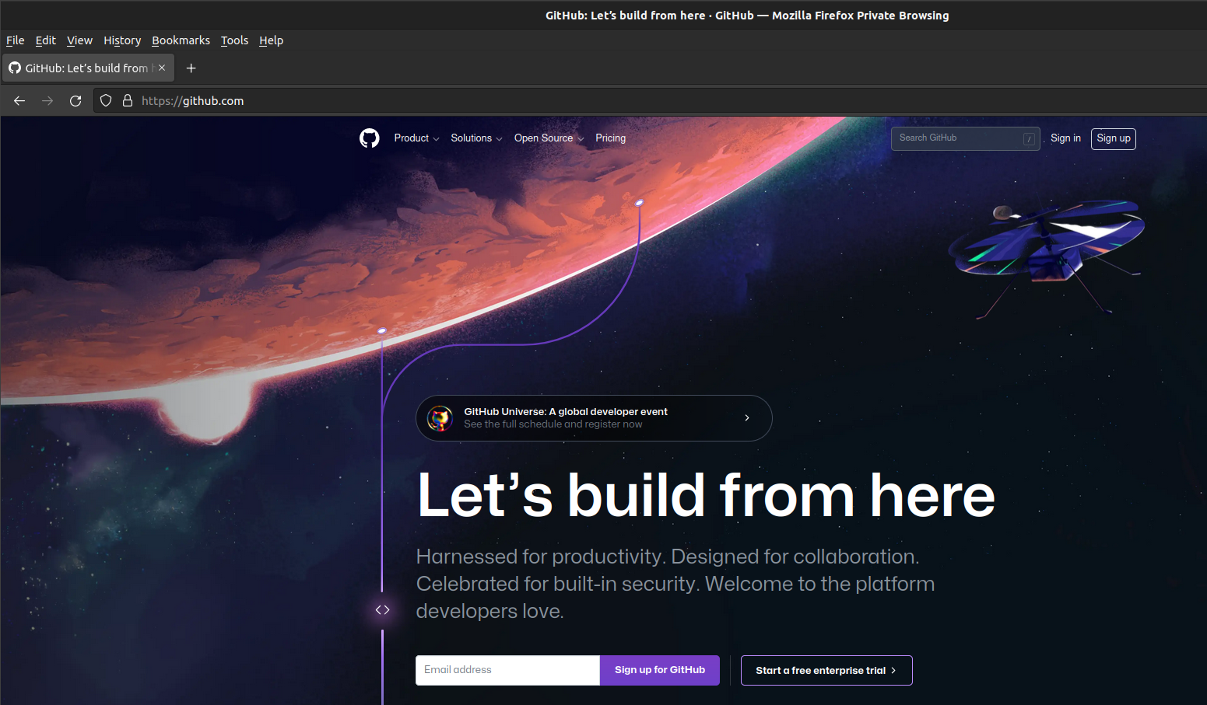Select the GitHub: Let's build from here tab
This screenshot has width=1207, height=705.
87,68
